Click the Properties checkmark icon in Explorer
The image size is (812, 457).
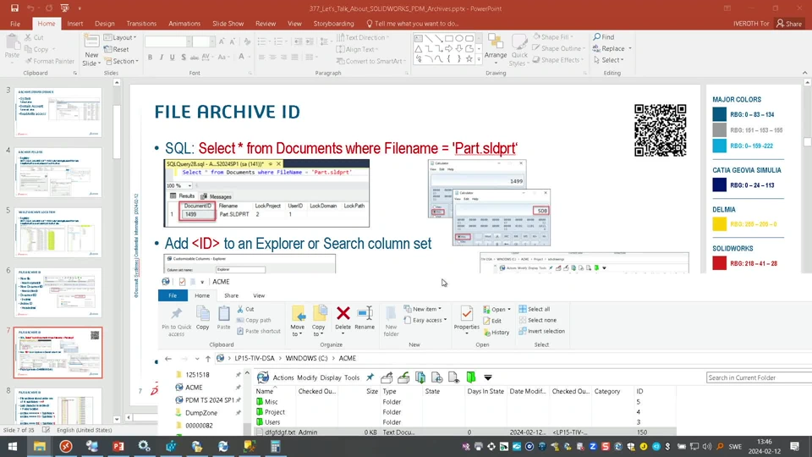point(466,313)
